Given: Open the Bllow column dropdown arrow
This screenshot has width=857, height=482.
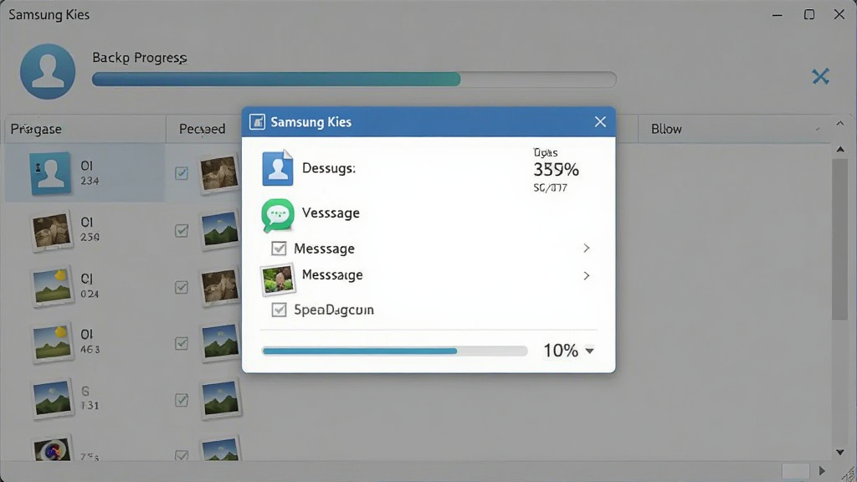Looking at the screenshot, I should [x=818, y=130].
